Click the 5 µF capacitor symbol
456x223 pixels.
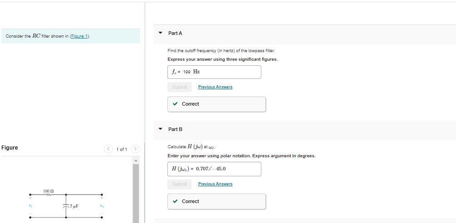tap(66, 206)
